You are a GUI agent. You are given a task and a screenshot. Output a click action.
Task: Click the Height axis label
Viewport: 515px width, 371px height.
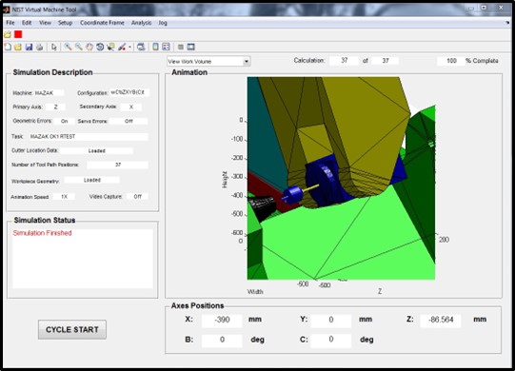tap(225, 180)
